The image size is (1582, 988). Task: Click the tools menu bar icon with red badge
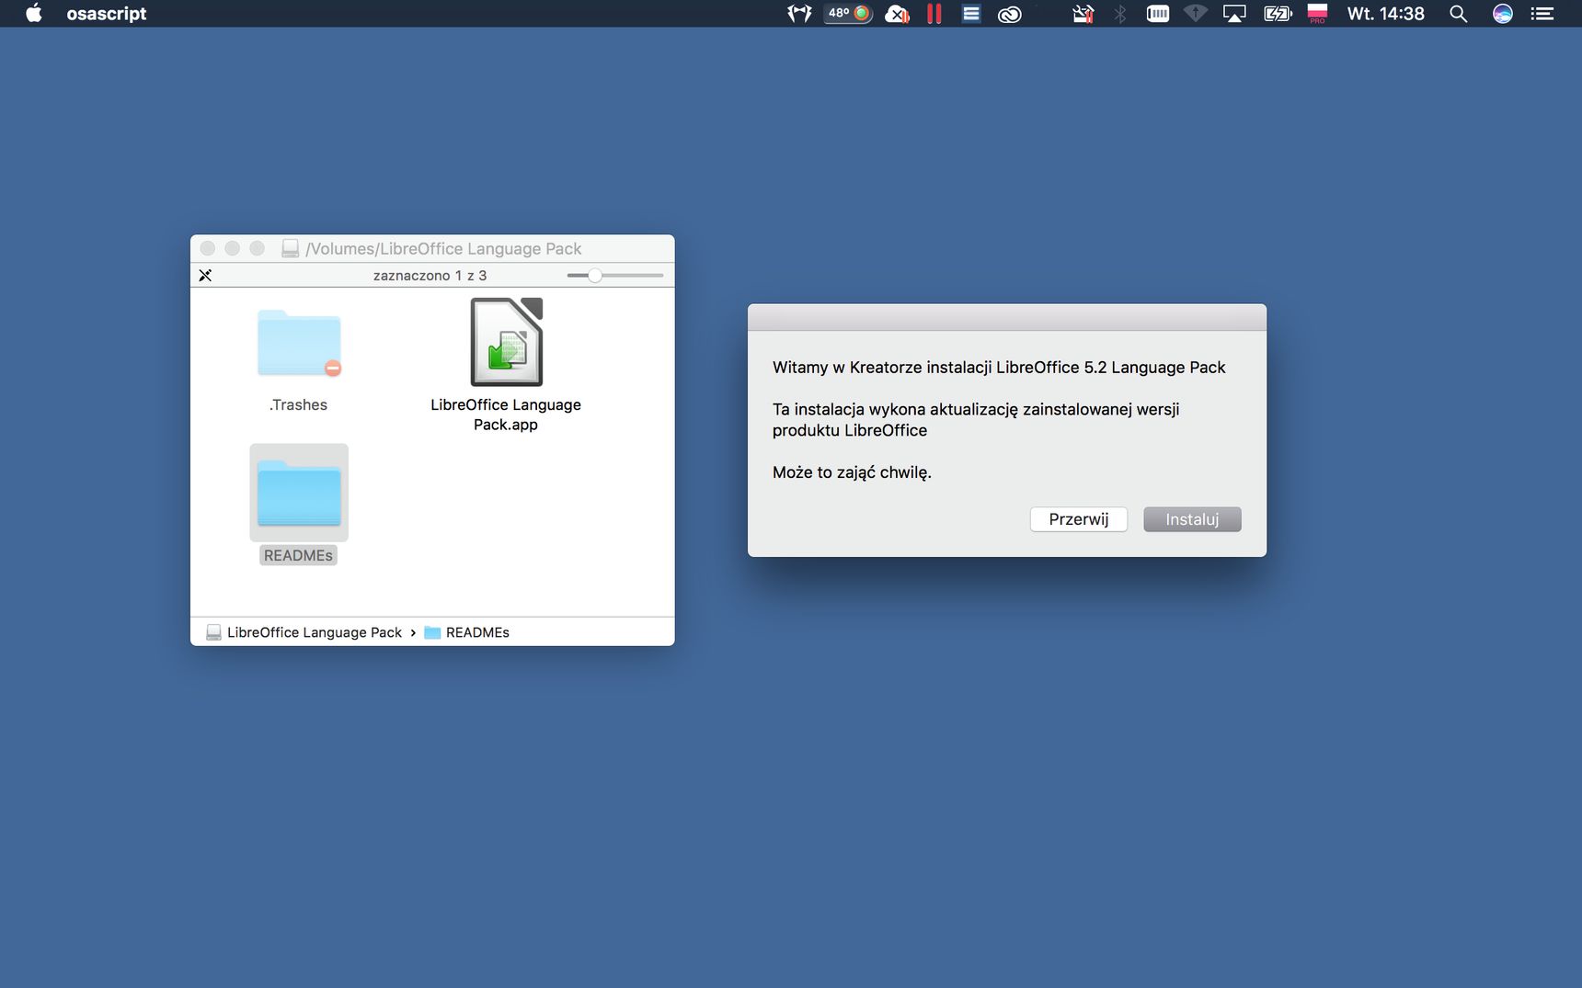tap(1083, 13)
